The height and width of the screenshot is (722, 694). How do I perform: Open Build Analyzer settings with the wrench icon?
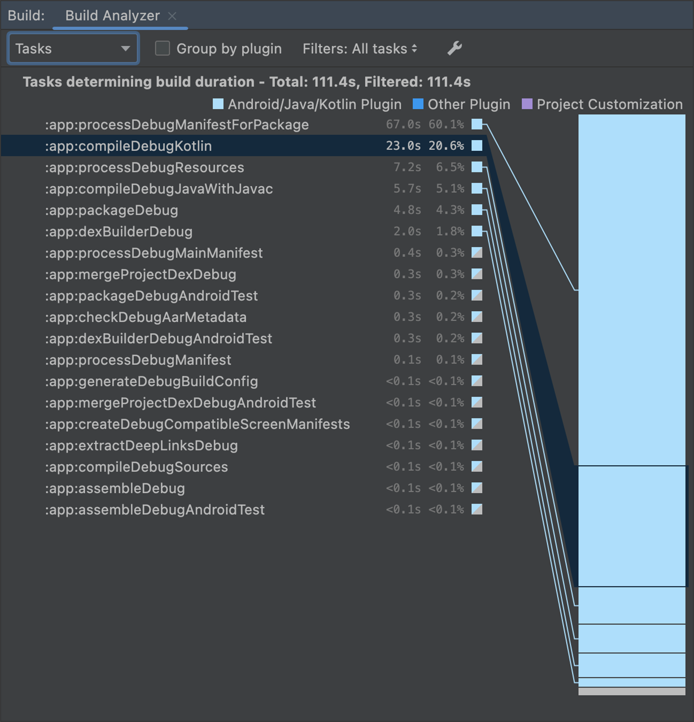pyautogui.click(x=454, y=48)
